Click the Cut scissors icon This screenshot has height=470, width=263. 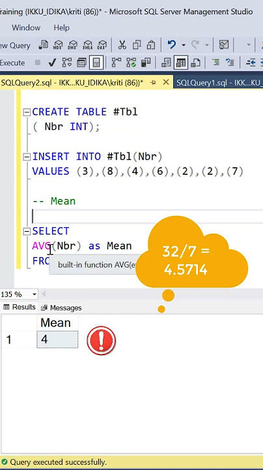[x=122, y=45]
